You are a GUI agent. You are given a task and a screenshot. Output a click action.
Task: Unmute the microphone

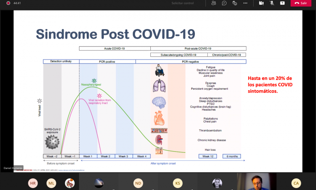pyautogui.click(x=272, y=3)
